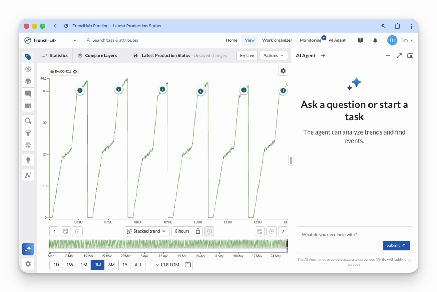Expand the AI Agent panel to full size
Viewport: 437px width, 292px height.
399,56
